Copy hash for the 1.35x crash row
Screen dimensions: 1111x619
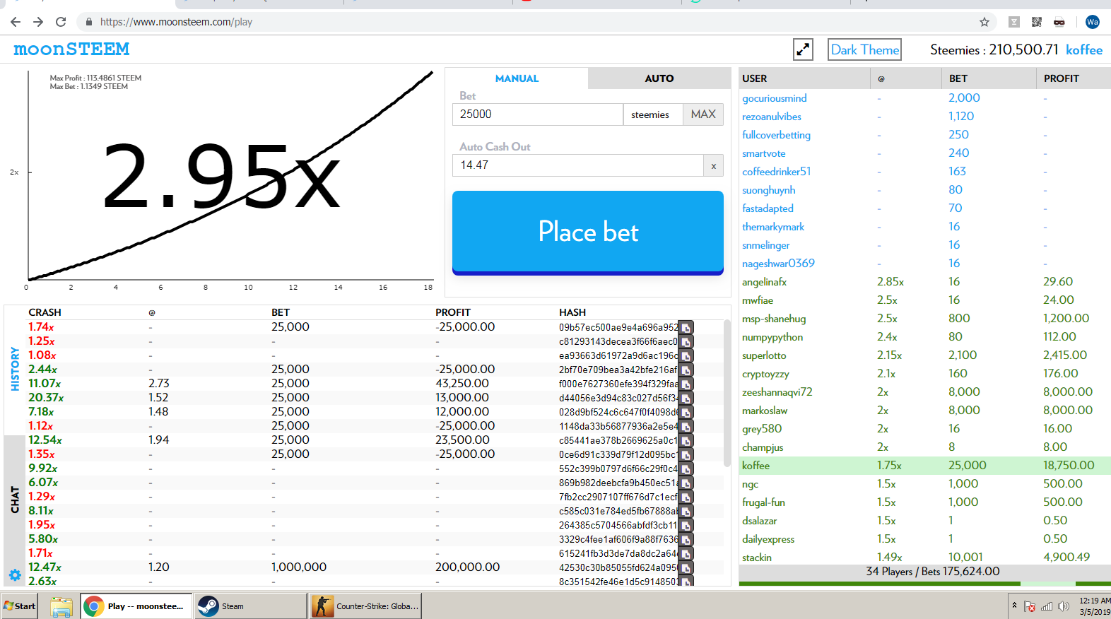tap(686, 454)
